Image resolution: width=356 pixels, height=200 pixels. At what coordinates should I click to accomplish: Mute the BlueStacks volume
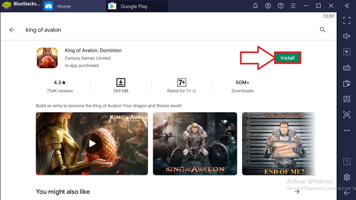[347, 36]
